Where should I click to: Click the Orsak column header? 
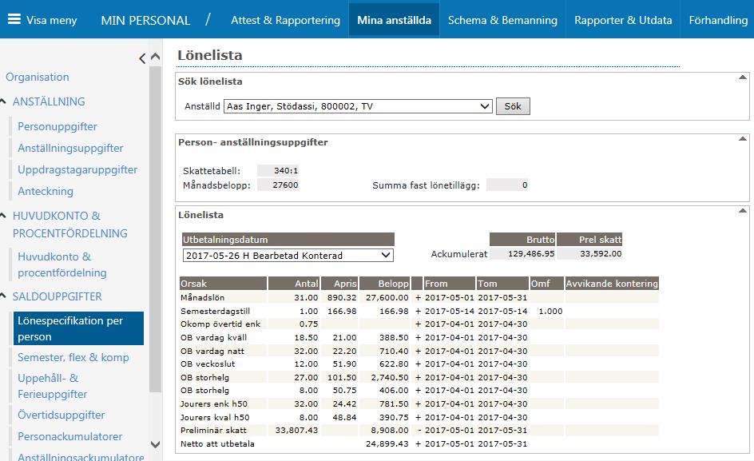tap(223, 284)
